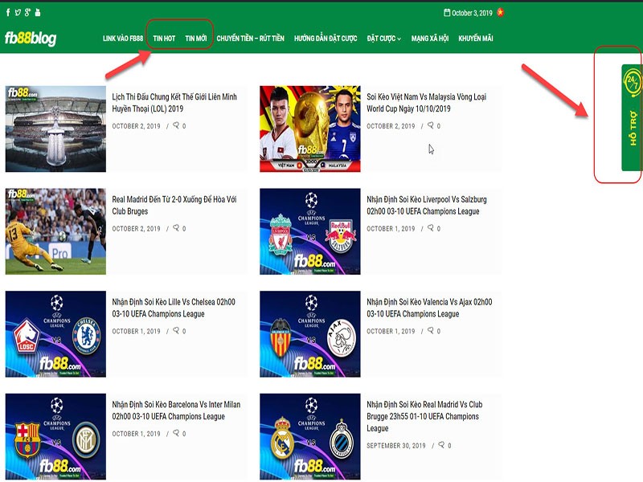Click date October 1, 2019 under Valencia Vs Ajax
643x482 pixels.
click(391, 331)
